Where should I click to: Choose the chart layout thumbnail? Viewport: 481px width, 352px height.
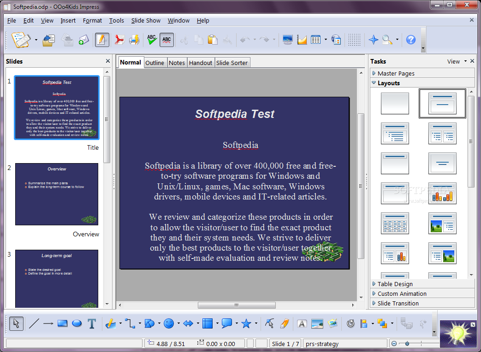click(x=442, y=194)
